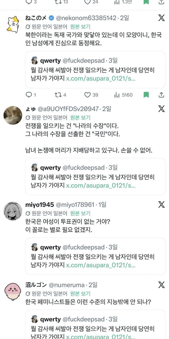Toggle bookmark on nekonom63385142 tweet
The image size is (169, 339).
146,95
